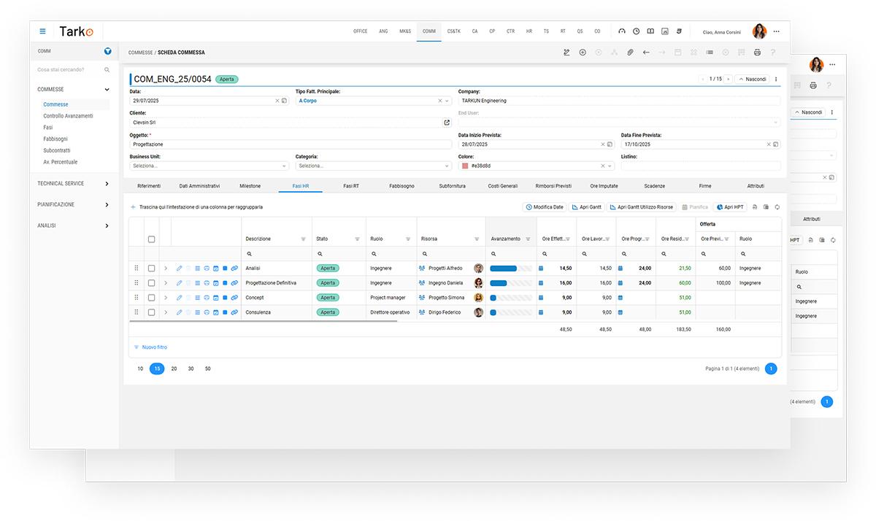This screenshot has height=521, width=876.
Task: Click the circled plus add icon
Action: coord(583,53)
